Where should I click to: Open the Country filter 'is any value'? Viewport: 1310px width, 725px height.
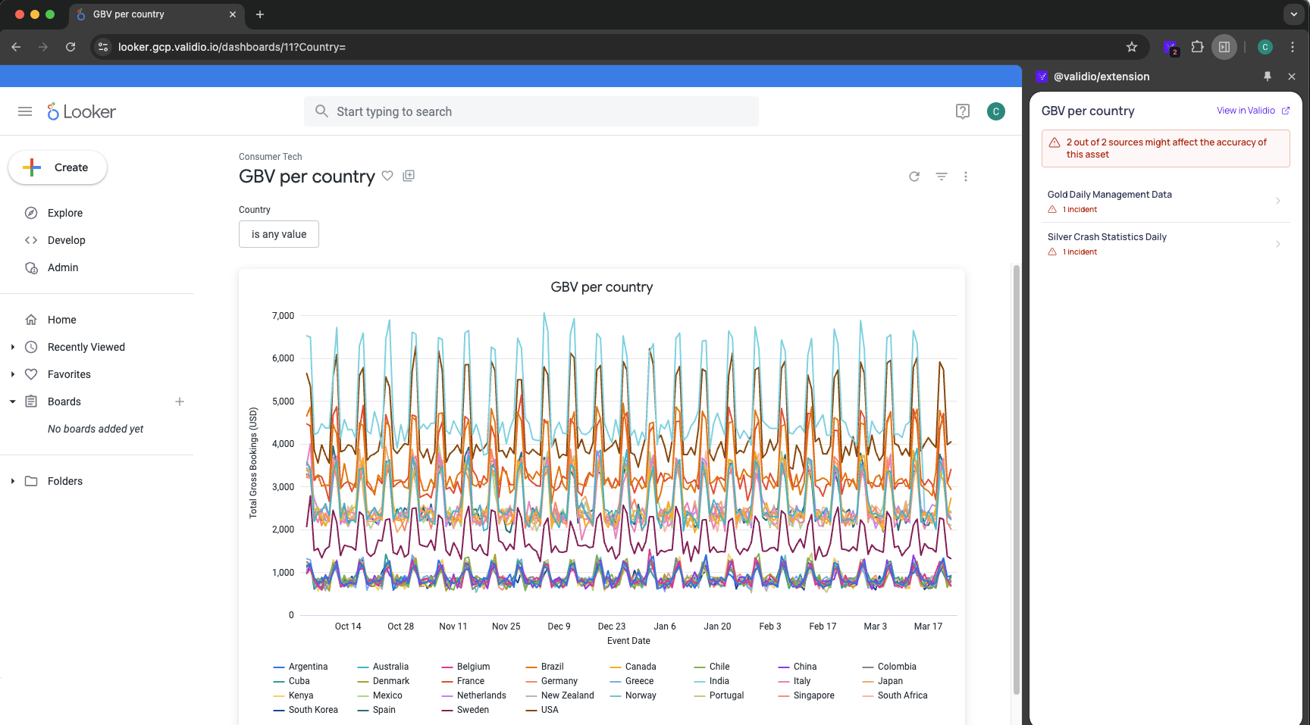[279, 234]
